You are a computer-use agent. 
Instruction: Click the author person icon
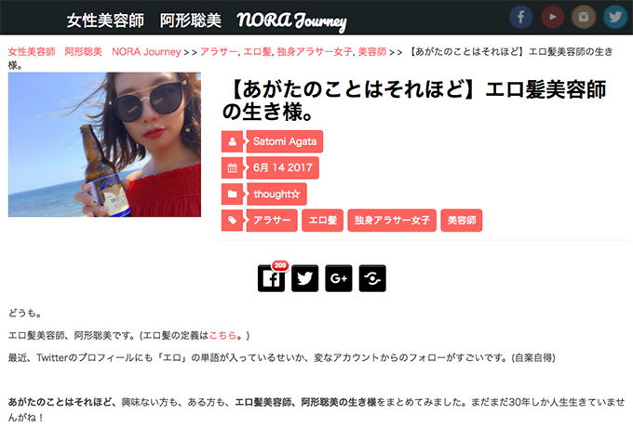click(233, 141)
